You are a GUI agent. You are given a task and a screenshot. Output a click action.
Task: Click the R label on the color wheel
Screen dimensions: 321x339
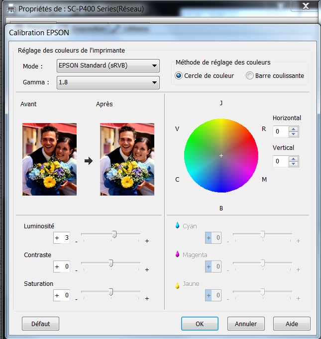coord(264,129)
